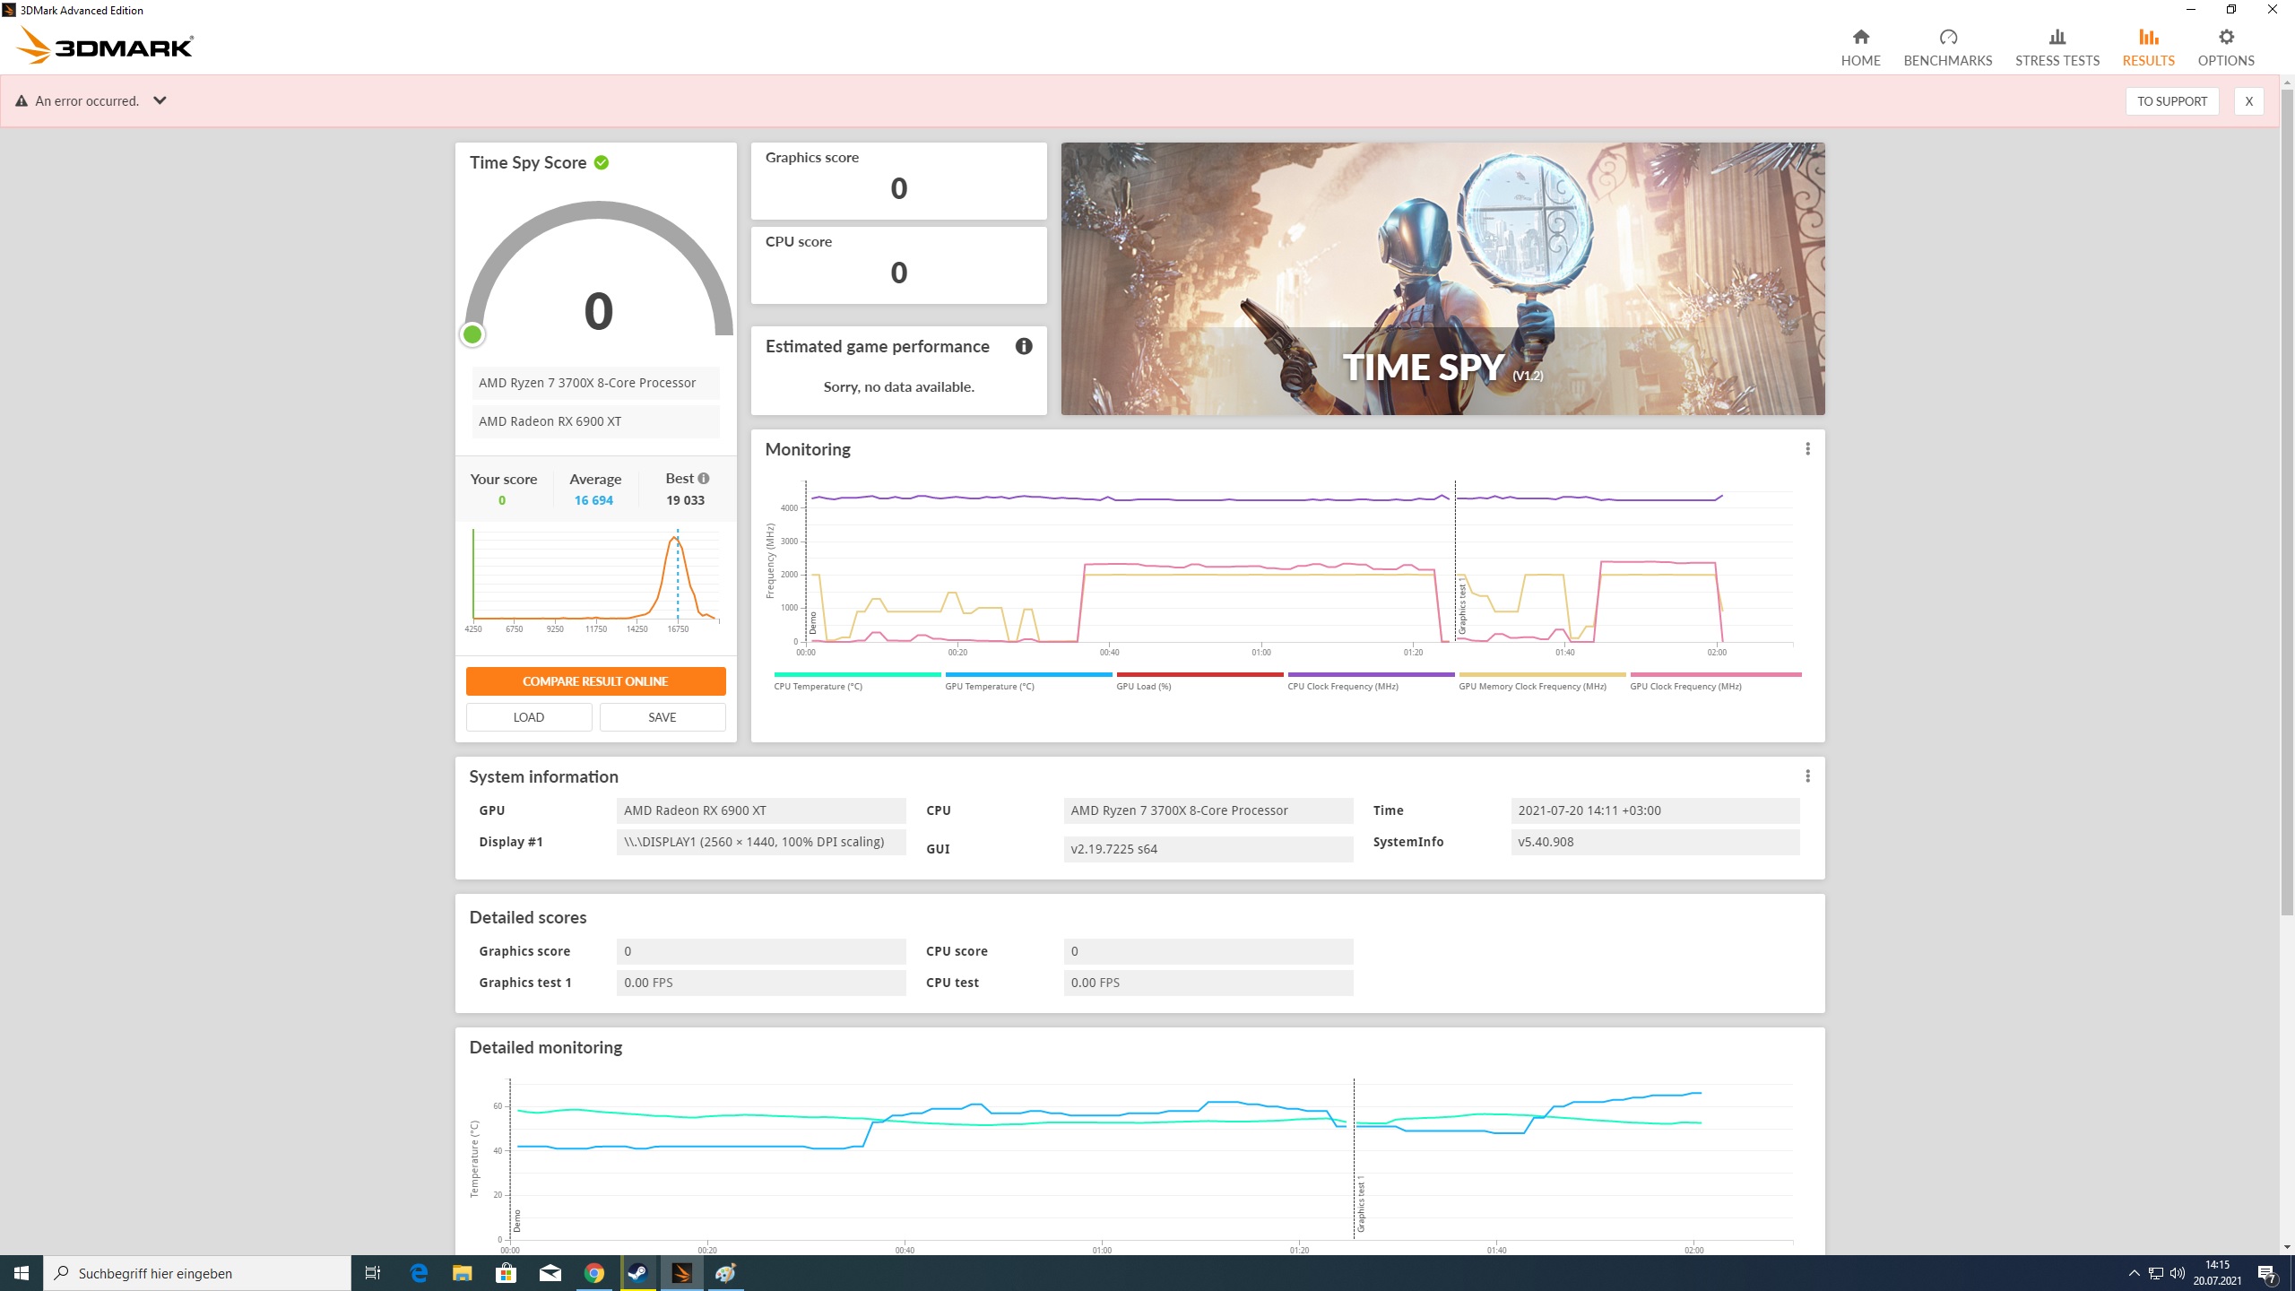Screen dimensions: 2295x1291
Task: Click green validation checkmark beside Time Spy Score
Action: 602,162
